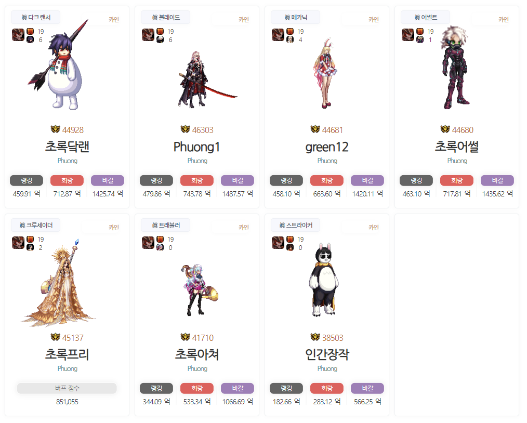The height and width of the screenshot is (423, 527).
Task: Click the raid boss icon on green12 card
Action: point(278,35)
